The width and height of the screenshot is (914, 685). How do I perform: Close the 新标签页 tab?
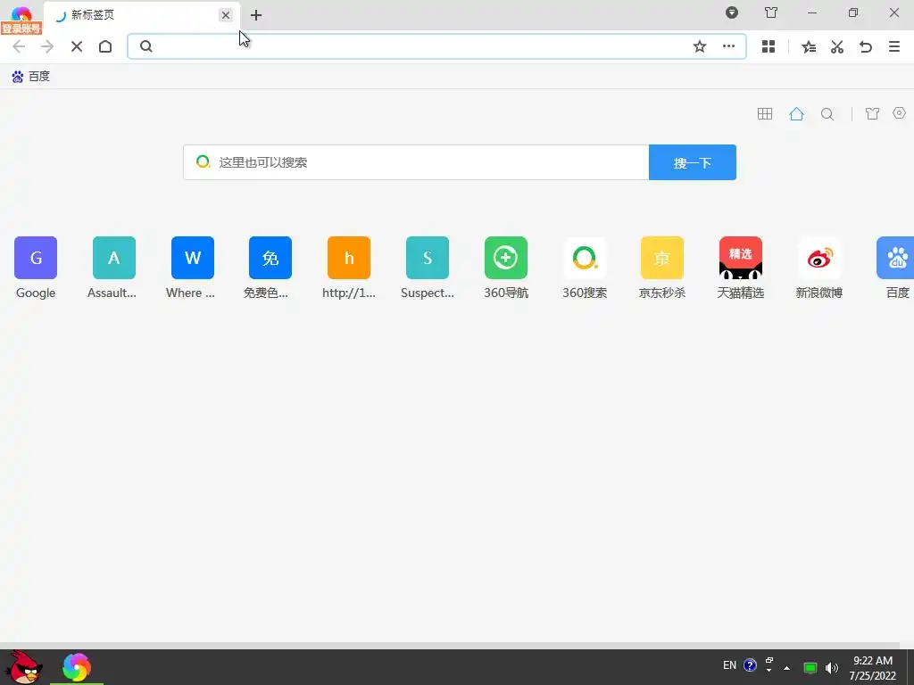point(226,15)
